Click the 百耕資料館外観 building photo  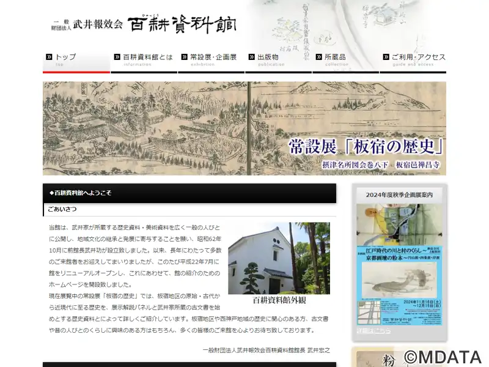pyautogui.click(x=279, y=258)
